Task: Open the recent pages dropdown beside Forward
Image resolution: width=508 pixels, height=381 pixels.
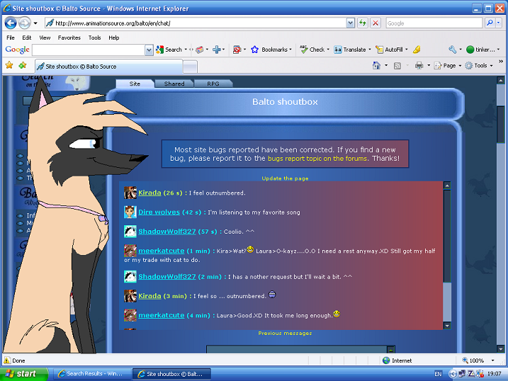Action: 35,23
